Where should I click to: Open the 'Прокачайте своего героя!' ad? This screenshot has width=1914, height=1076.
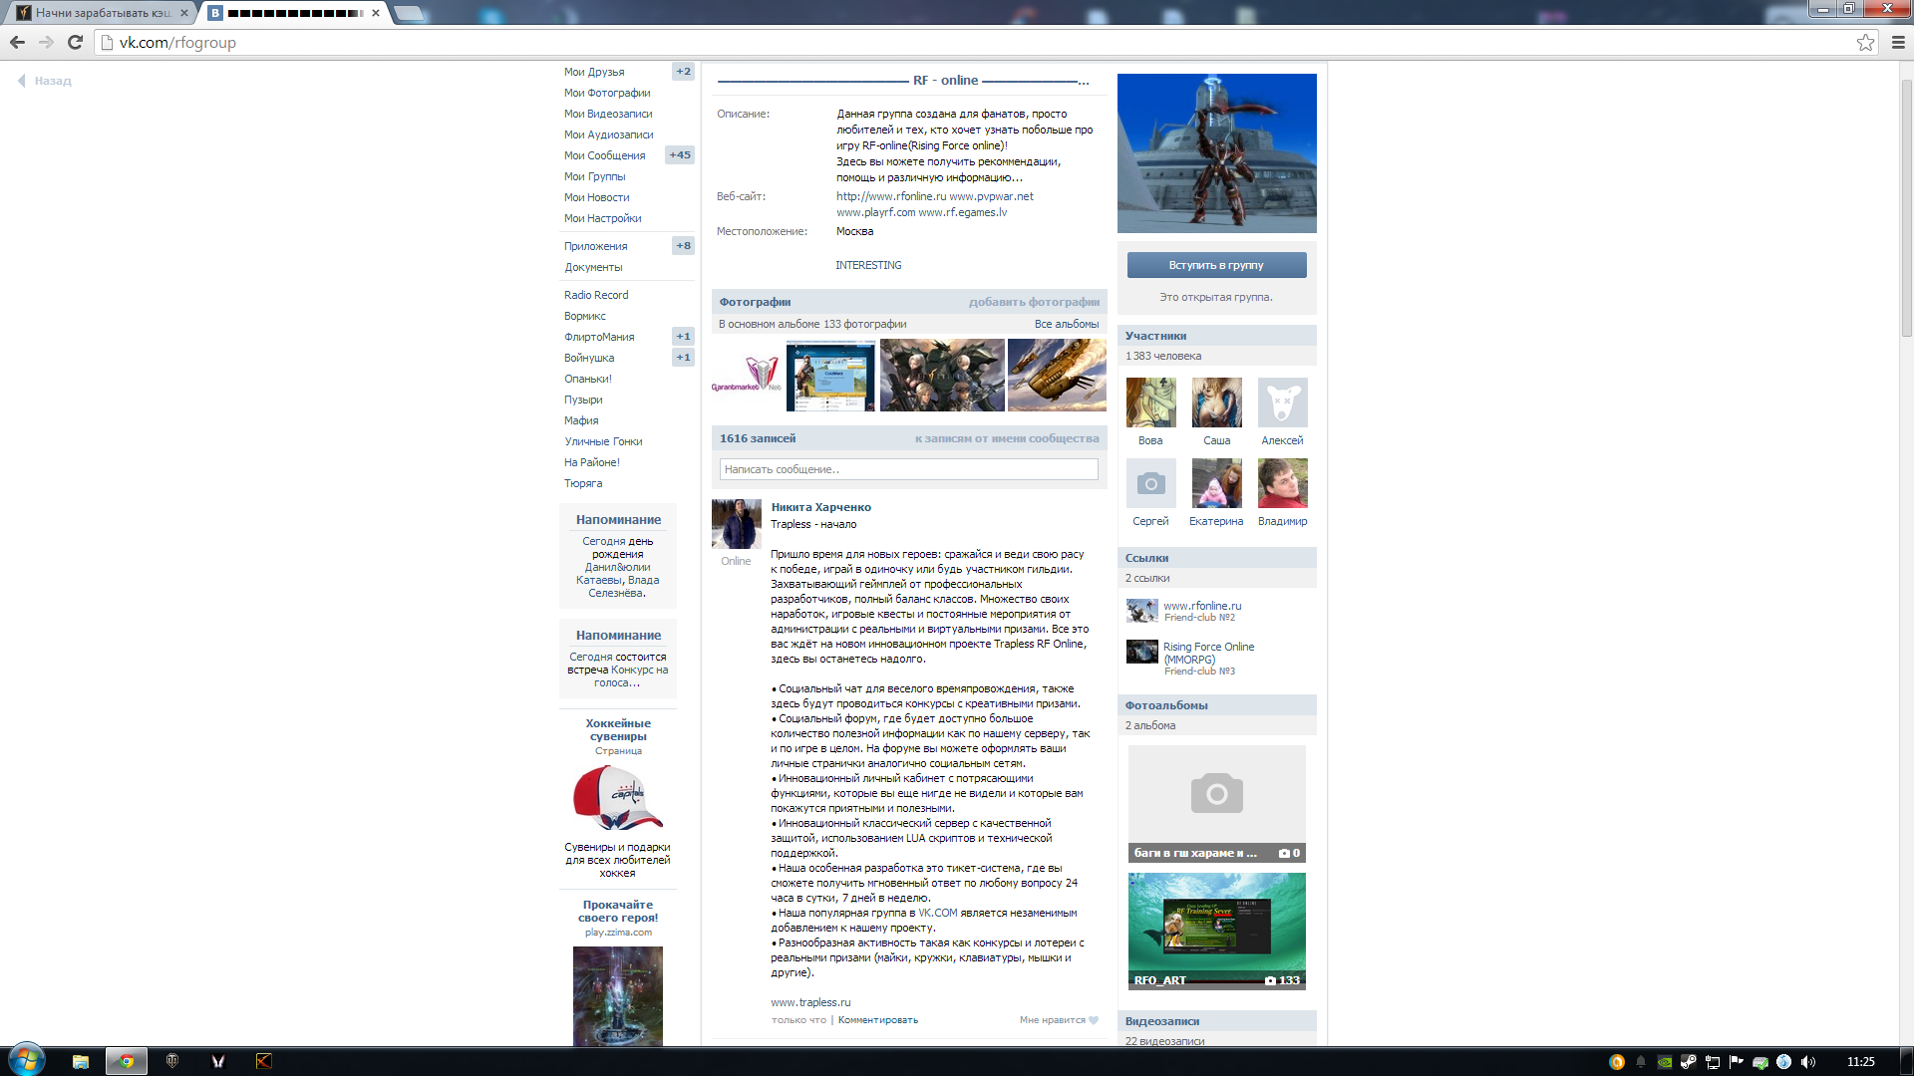[618, 912]
